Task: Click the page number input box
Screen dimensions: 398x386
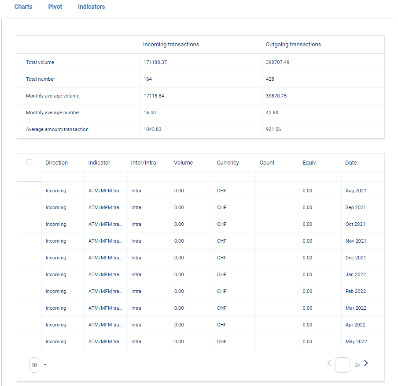Action: click(x=342, y=365)
